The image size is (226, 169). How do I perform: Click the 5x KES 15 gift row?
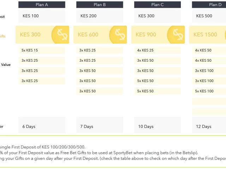(x=42, y=50)
